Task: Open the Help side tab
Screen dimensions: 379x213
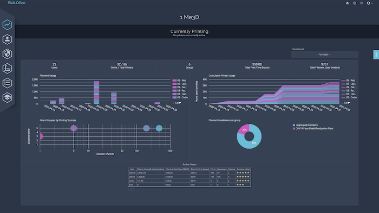Action: point(376,55)
